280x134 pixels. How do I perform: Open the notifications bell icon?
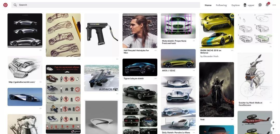point(267,5)
